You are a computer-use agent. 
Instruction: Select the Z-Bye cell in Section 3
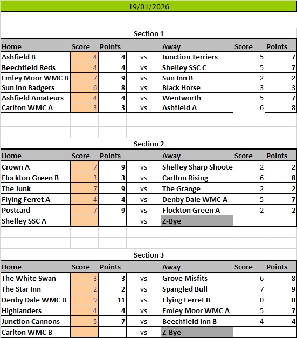pyautogui.click(x=197, y=332)
